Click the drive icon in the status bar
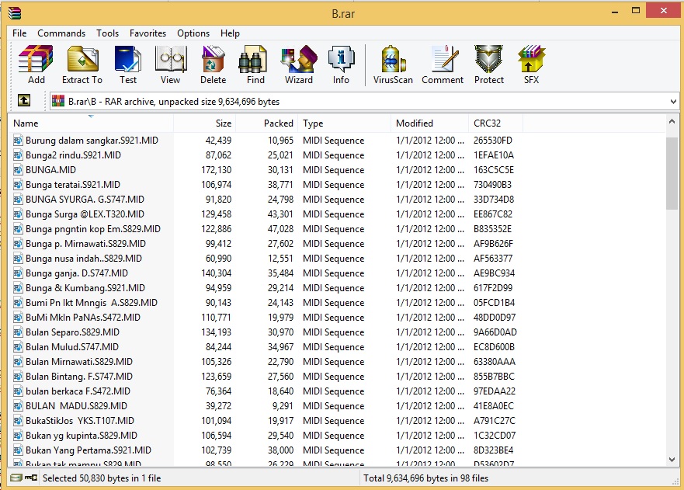Viewport: 684px width, 490px height. [x=16, y=478]
